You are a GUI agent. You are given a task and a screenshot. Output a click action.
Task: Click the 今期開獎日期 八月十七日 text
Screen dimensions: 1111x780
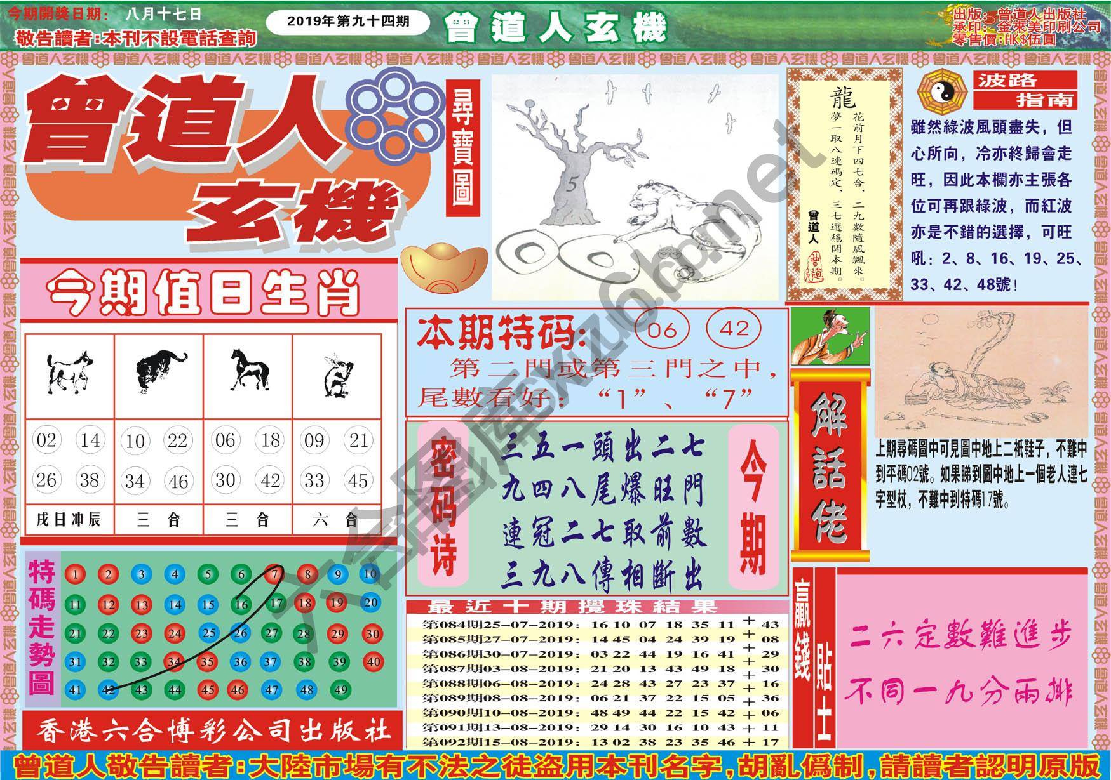click(x=105, y=13)
